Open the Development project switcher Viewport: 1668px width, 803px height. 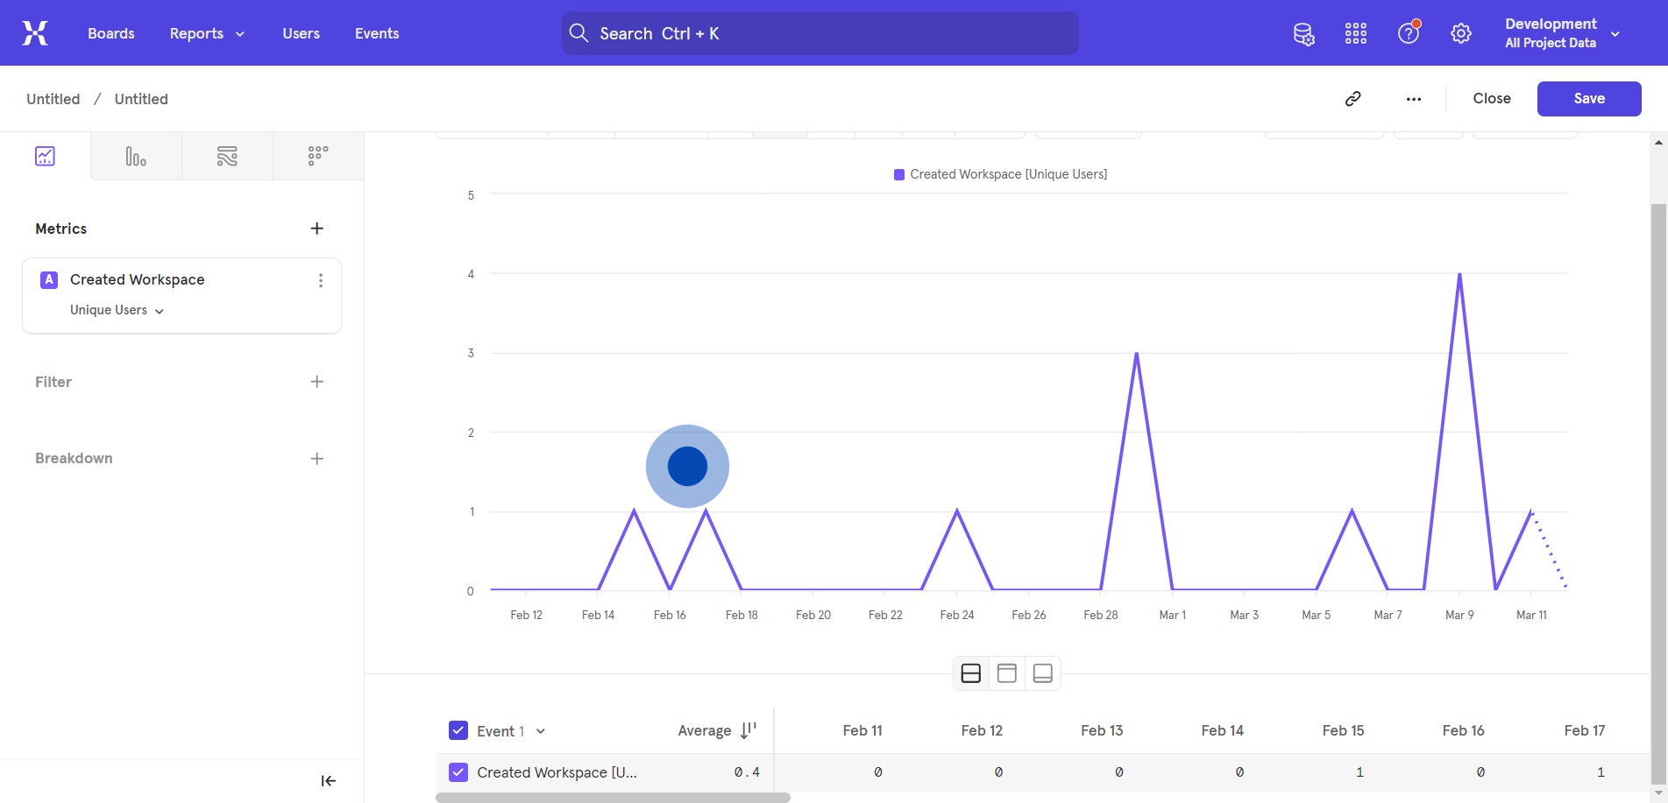click(x=1561, y=33)
